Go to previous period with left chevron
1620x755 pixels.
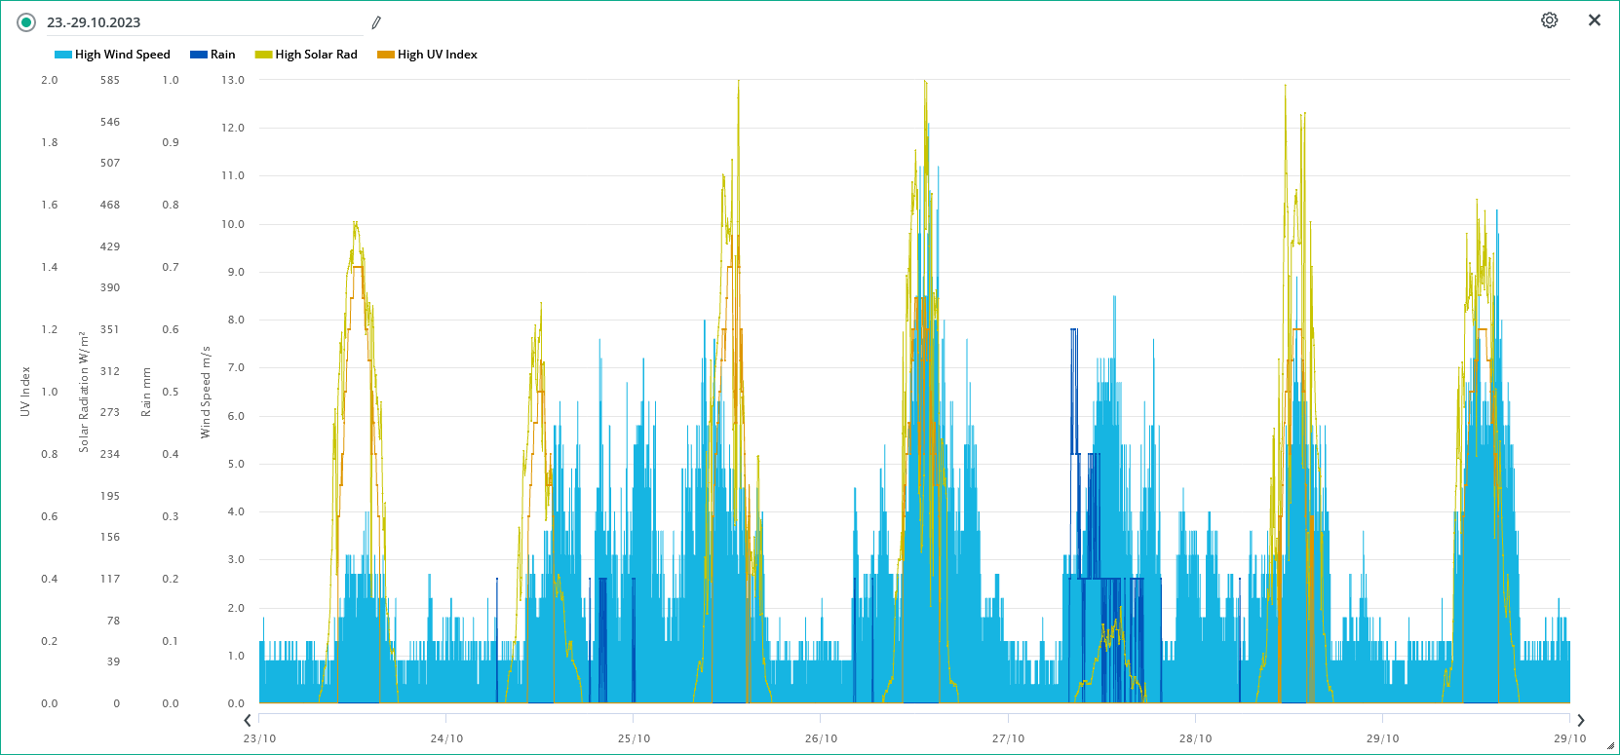pyautogui.click(x=248, y=720)
